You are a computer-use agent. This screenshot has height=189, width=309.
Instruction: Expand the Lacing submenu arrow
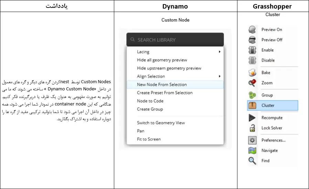pyautogui.click(x=220, y=52)
